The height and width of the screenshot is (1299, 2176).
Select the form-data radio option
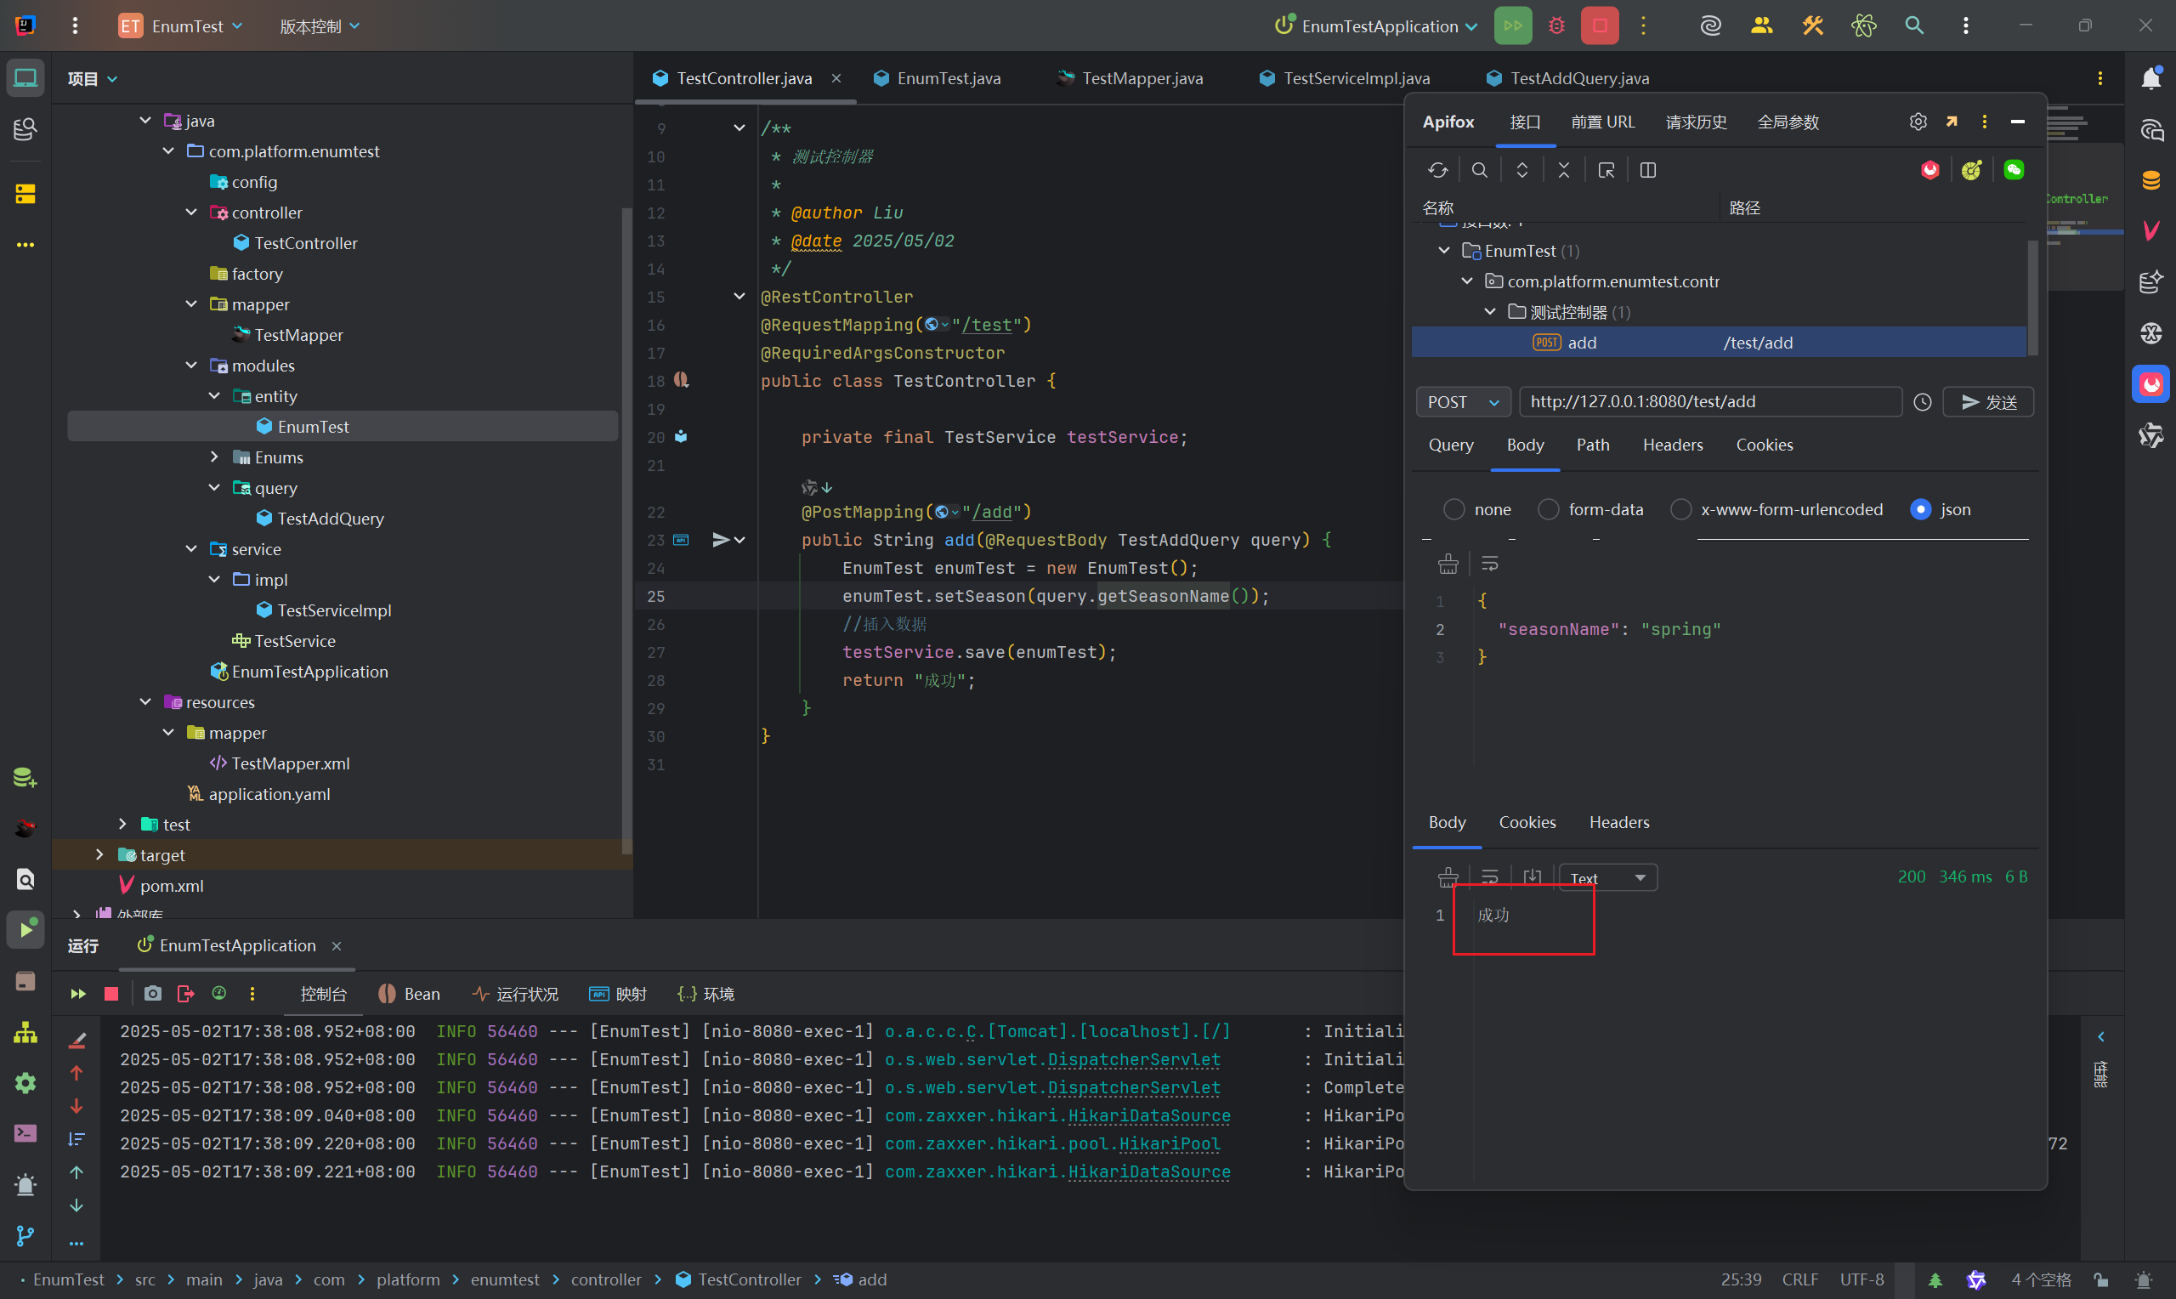[1549, 509]
